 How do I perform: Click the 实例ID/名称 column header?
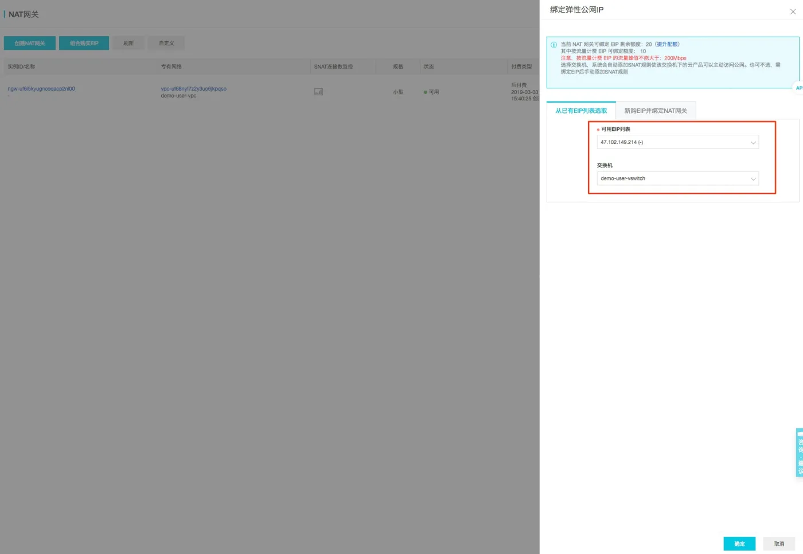click(x=21, y=67)
